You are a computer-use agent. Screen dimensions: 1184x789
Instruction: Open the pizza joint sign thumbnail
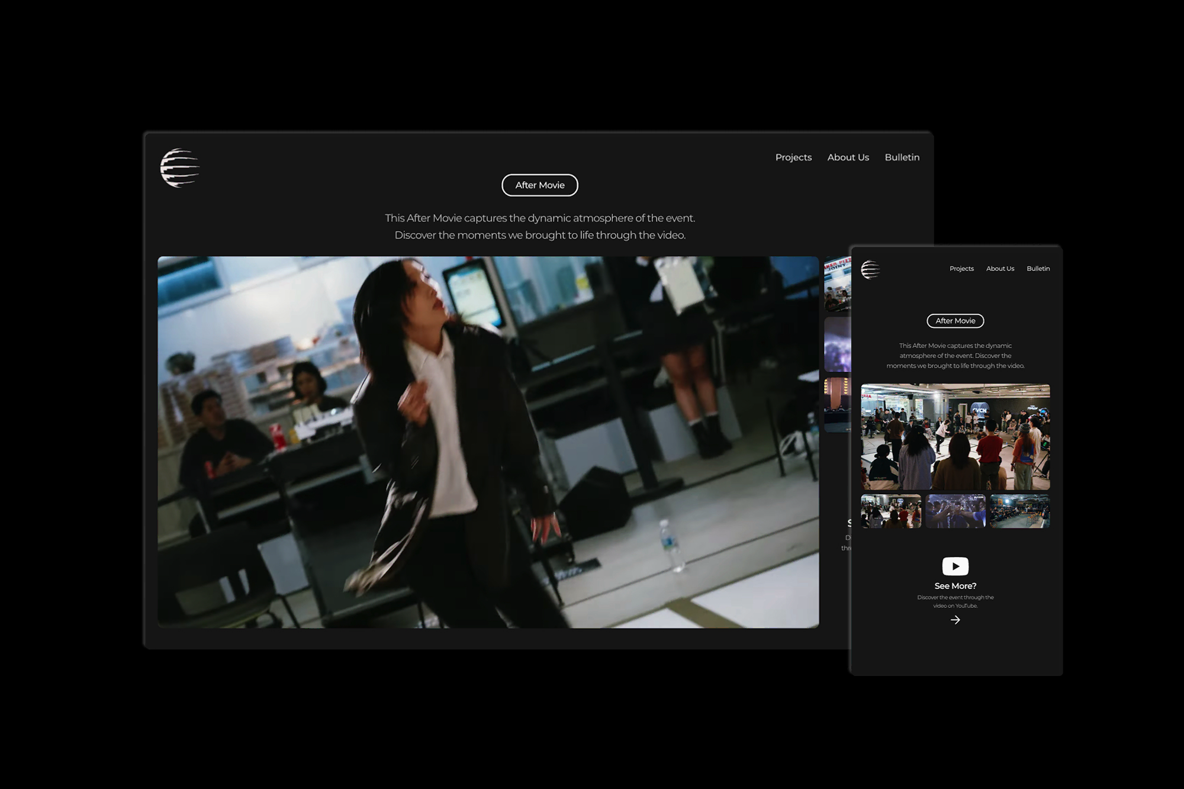(x=838, y=284)
